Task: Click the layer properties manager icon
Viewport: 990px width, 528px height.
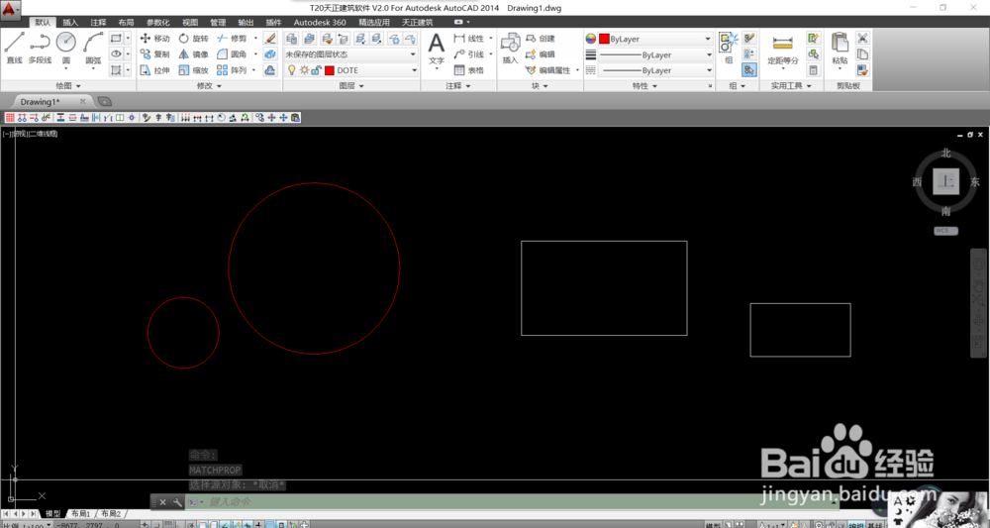Action: (x=291, y=39)
